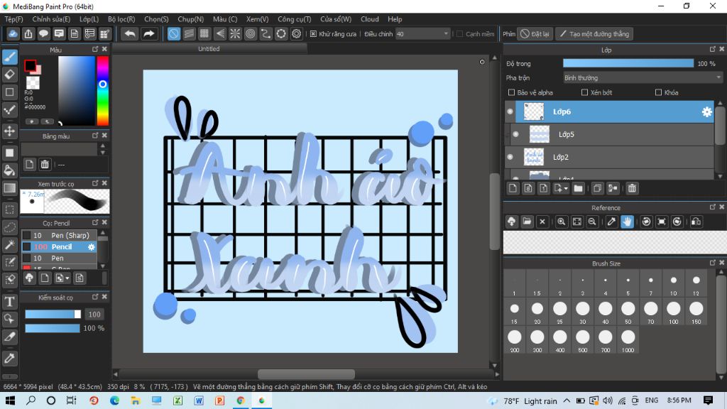727x409 pixels.
Task: Enable the radial lines snap guide
Action: coord(235,34)
